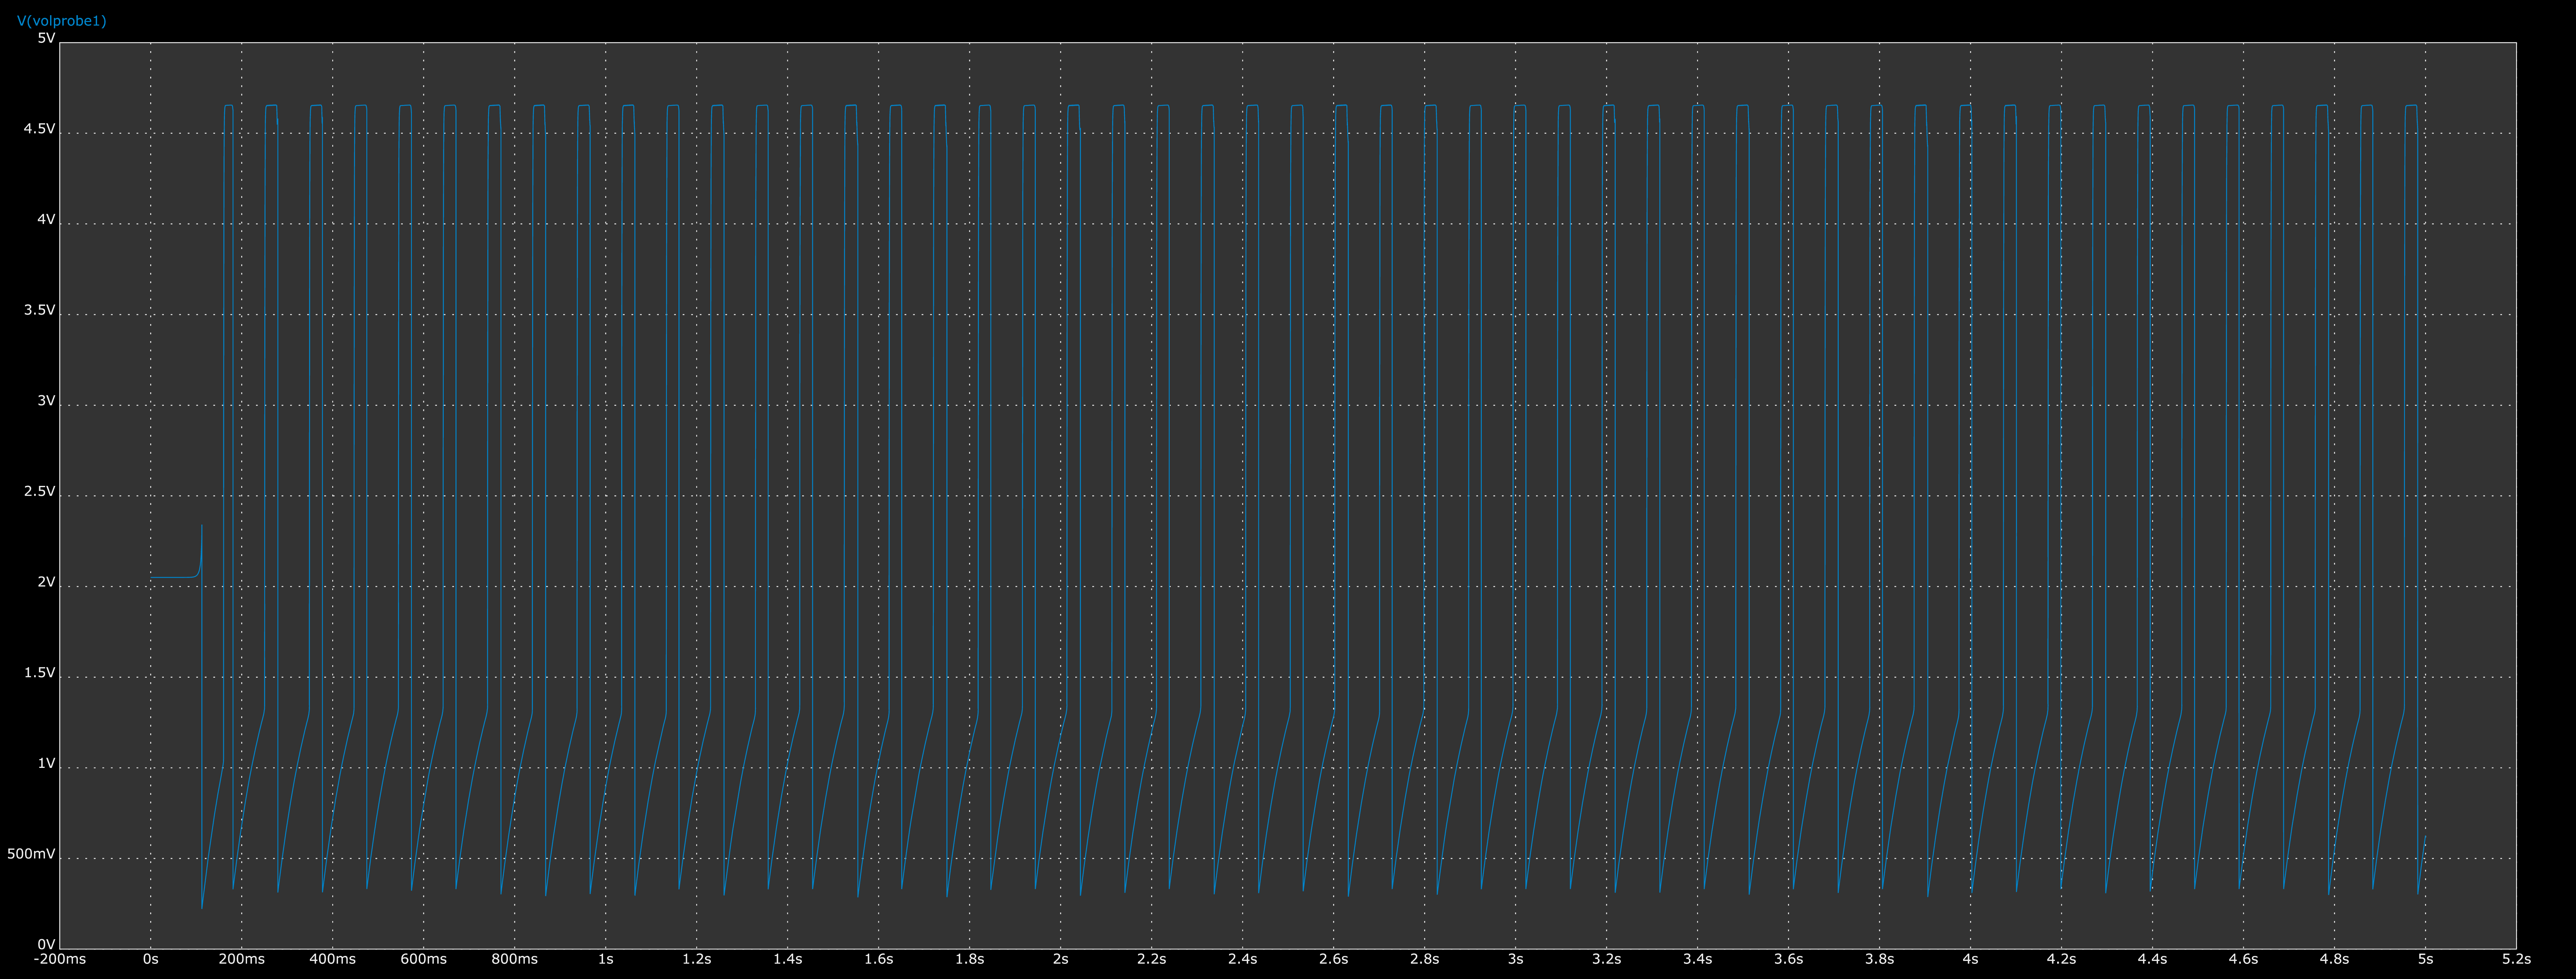This screenshot has height=979, width=2576.
Task: Select the 3.4s time axis label
Action: point(1697,959)
